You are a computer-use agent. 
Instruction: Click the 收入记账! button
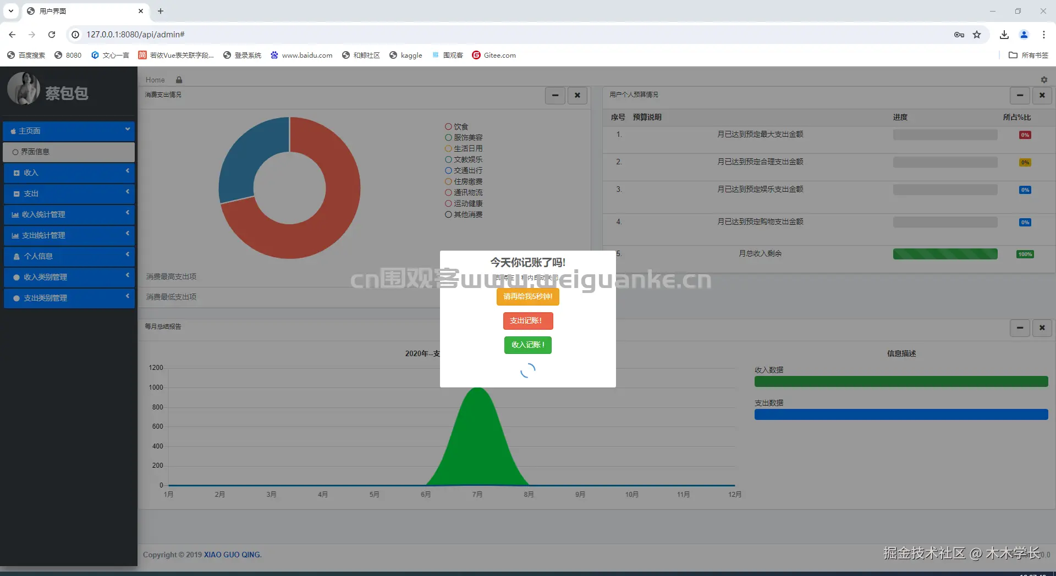tap(528, 345)
